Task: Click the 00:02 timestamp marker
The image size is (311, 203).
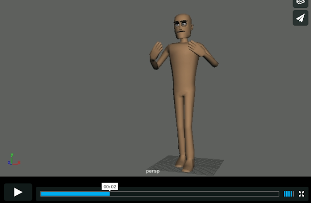Action: [110, 187]
